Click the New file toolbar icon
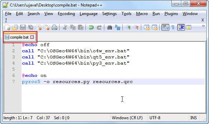Image resolution: width=209 pixels, height=124 pixels. pyautogui.click(x=7, y=27)
